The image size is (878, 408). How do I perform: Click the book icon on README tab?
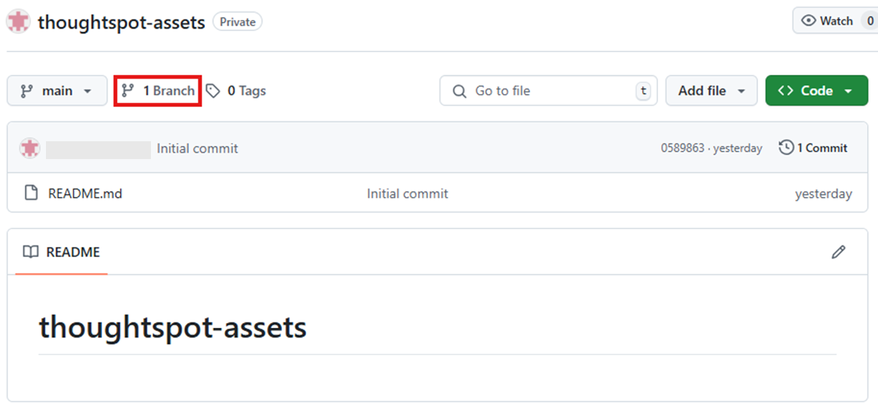tap(30, 252)
